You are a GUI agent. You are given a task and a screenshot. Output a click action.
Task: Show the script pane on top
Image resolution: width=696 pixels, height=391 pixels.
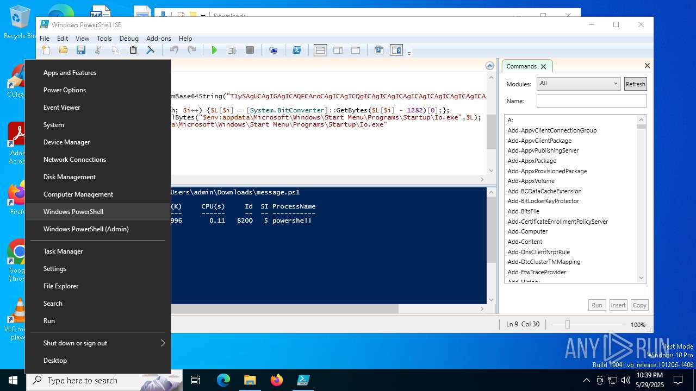pyautogui.click(x=320, y=51)
